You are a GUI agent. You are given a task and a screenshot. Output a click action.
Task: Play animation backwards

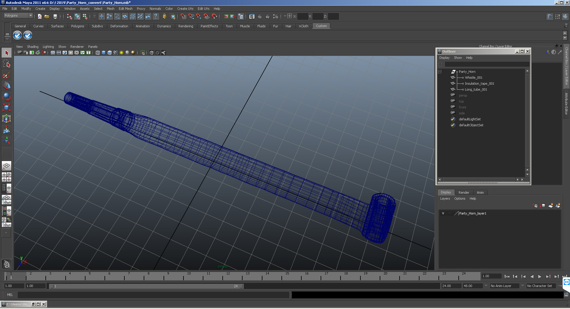pos(531,277)
